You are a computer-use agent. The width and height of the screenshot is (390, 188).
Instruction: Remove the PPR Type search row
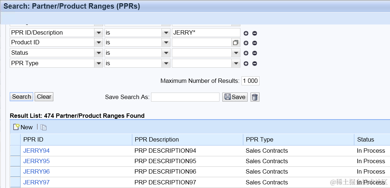pyautogui.click(x=254, y=64)
